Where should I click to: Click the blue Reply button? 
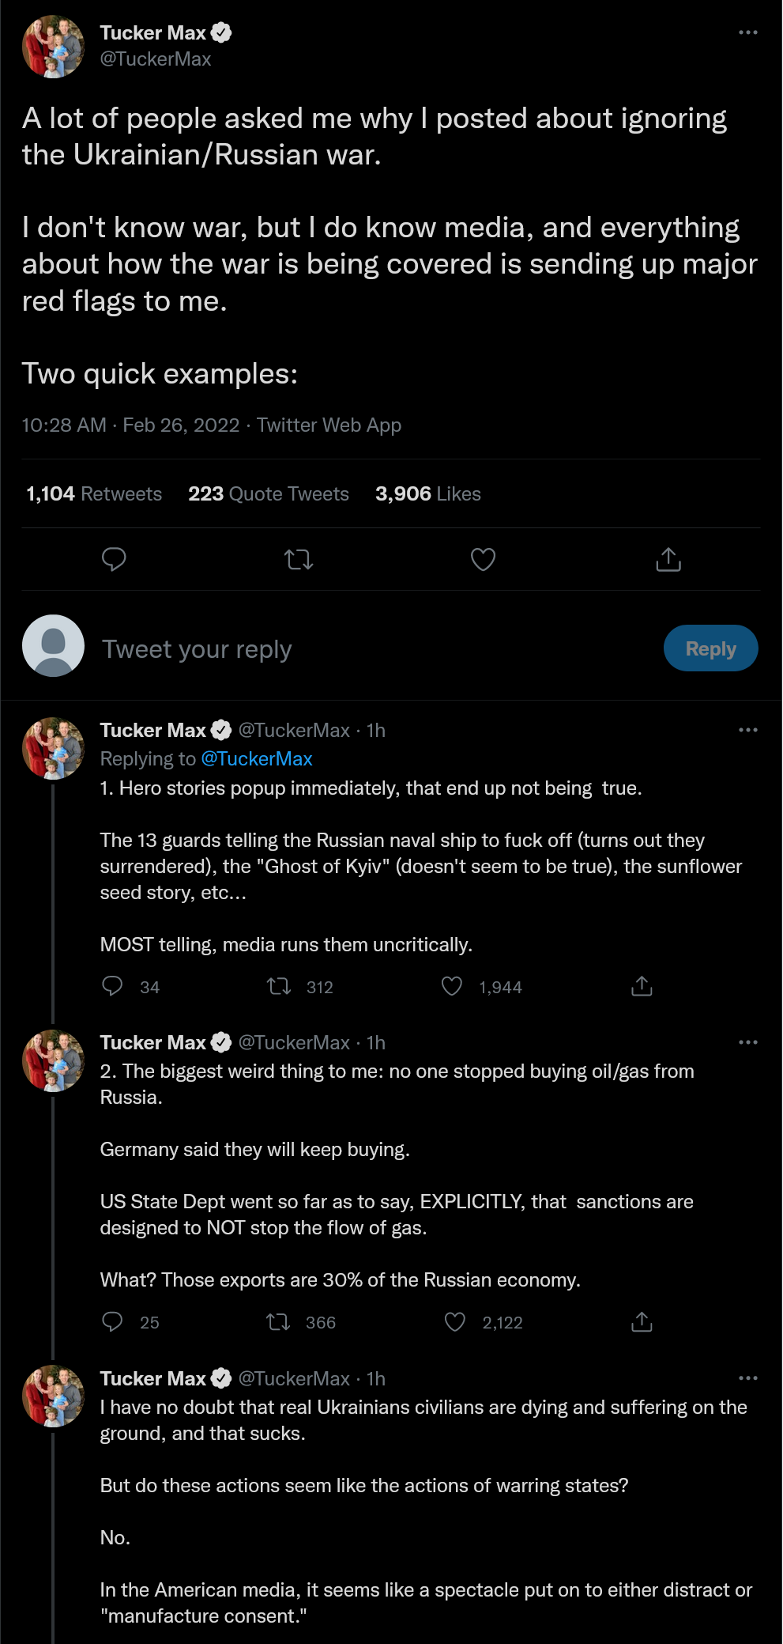[711, 648]
